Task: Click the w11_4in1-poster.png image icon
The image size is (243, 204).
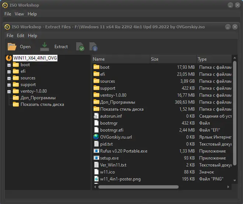Action: [96, 179]
